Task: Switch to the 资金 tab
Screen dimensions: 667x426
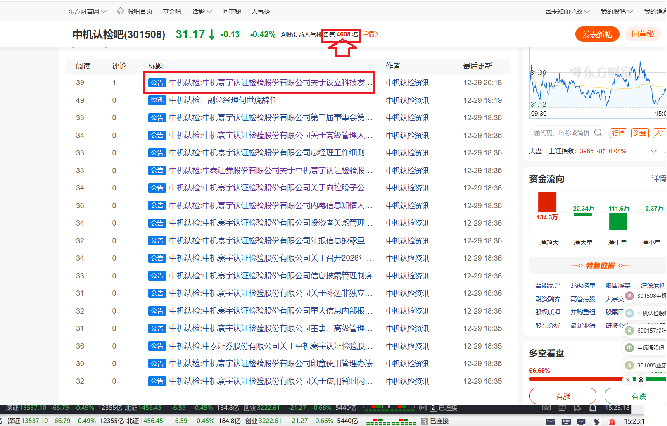Action: click(640, 133)
